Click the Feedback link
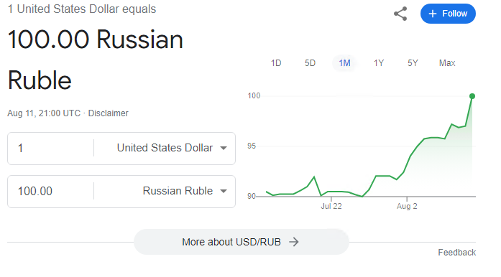Screen dimensions: 501x277 click(x=457, y=253)
